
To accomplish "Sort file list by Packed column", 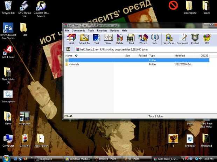I will 142,56.
